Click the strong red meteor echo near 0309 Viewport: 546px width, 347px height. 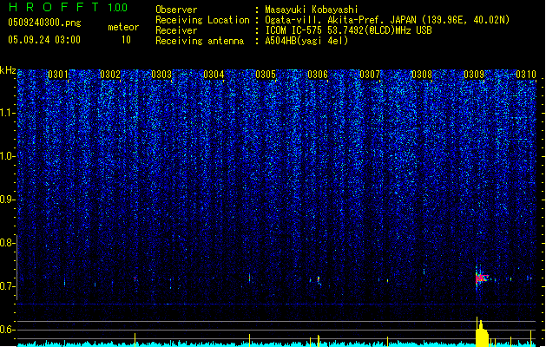point(481,278)
